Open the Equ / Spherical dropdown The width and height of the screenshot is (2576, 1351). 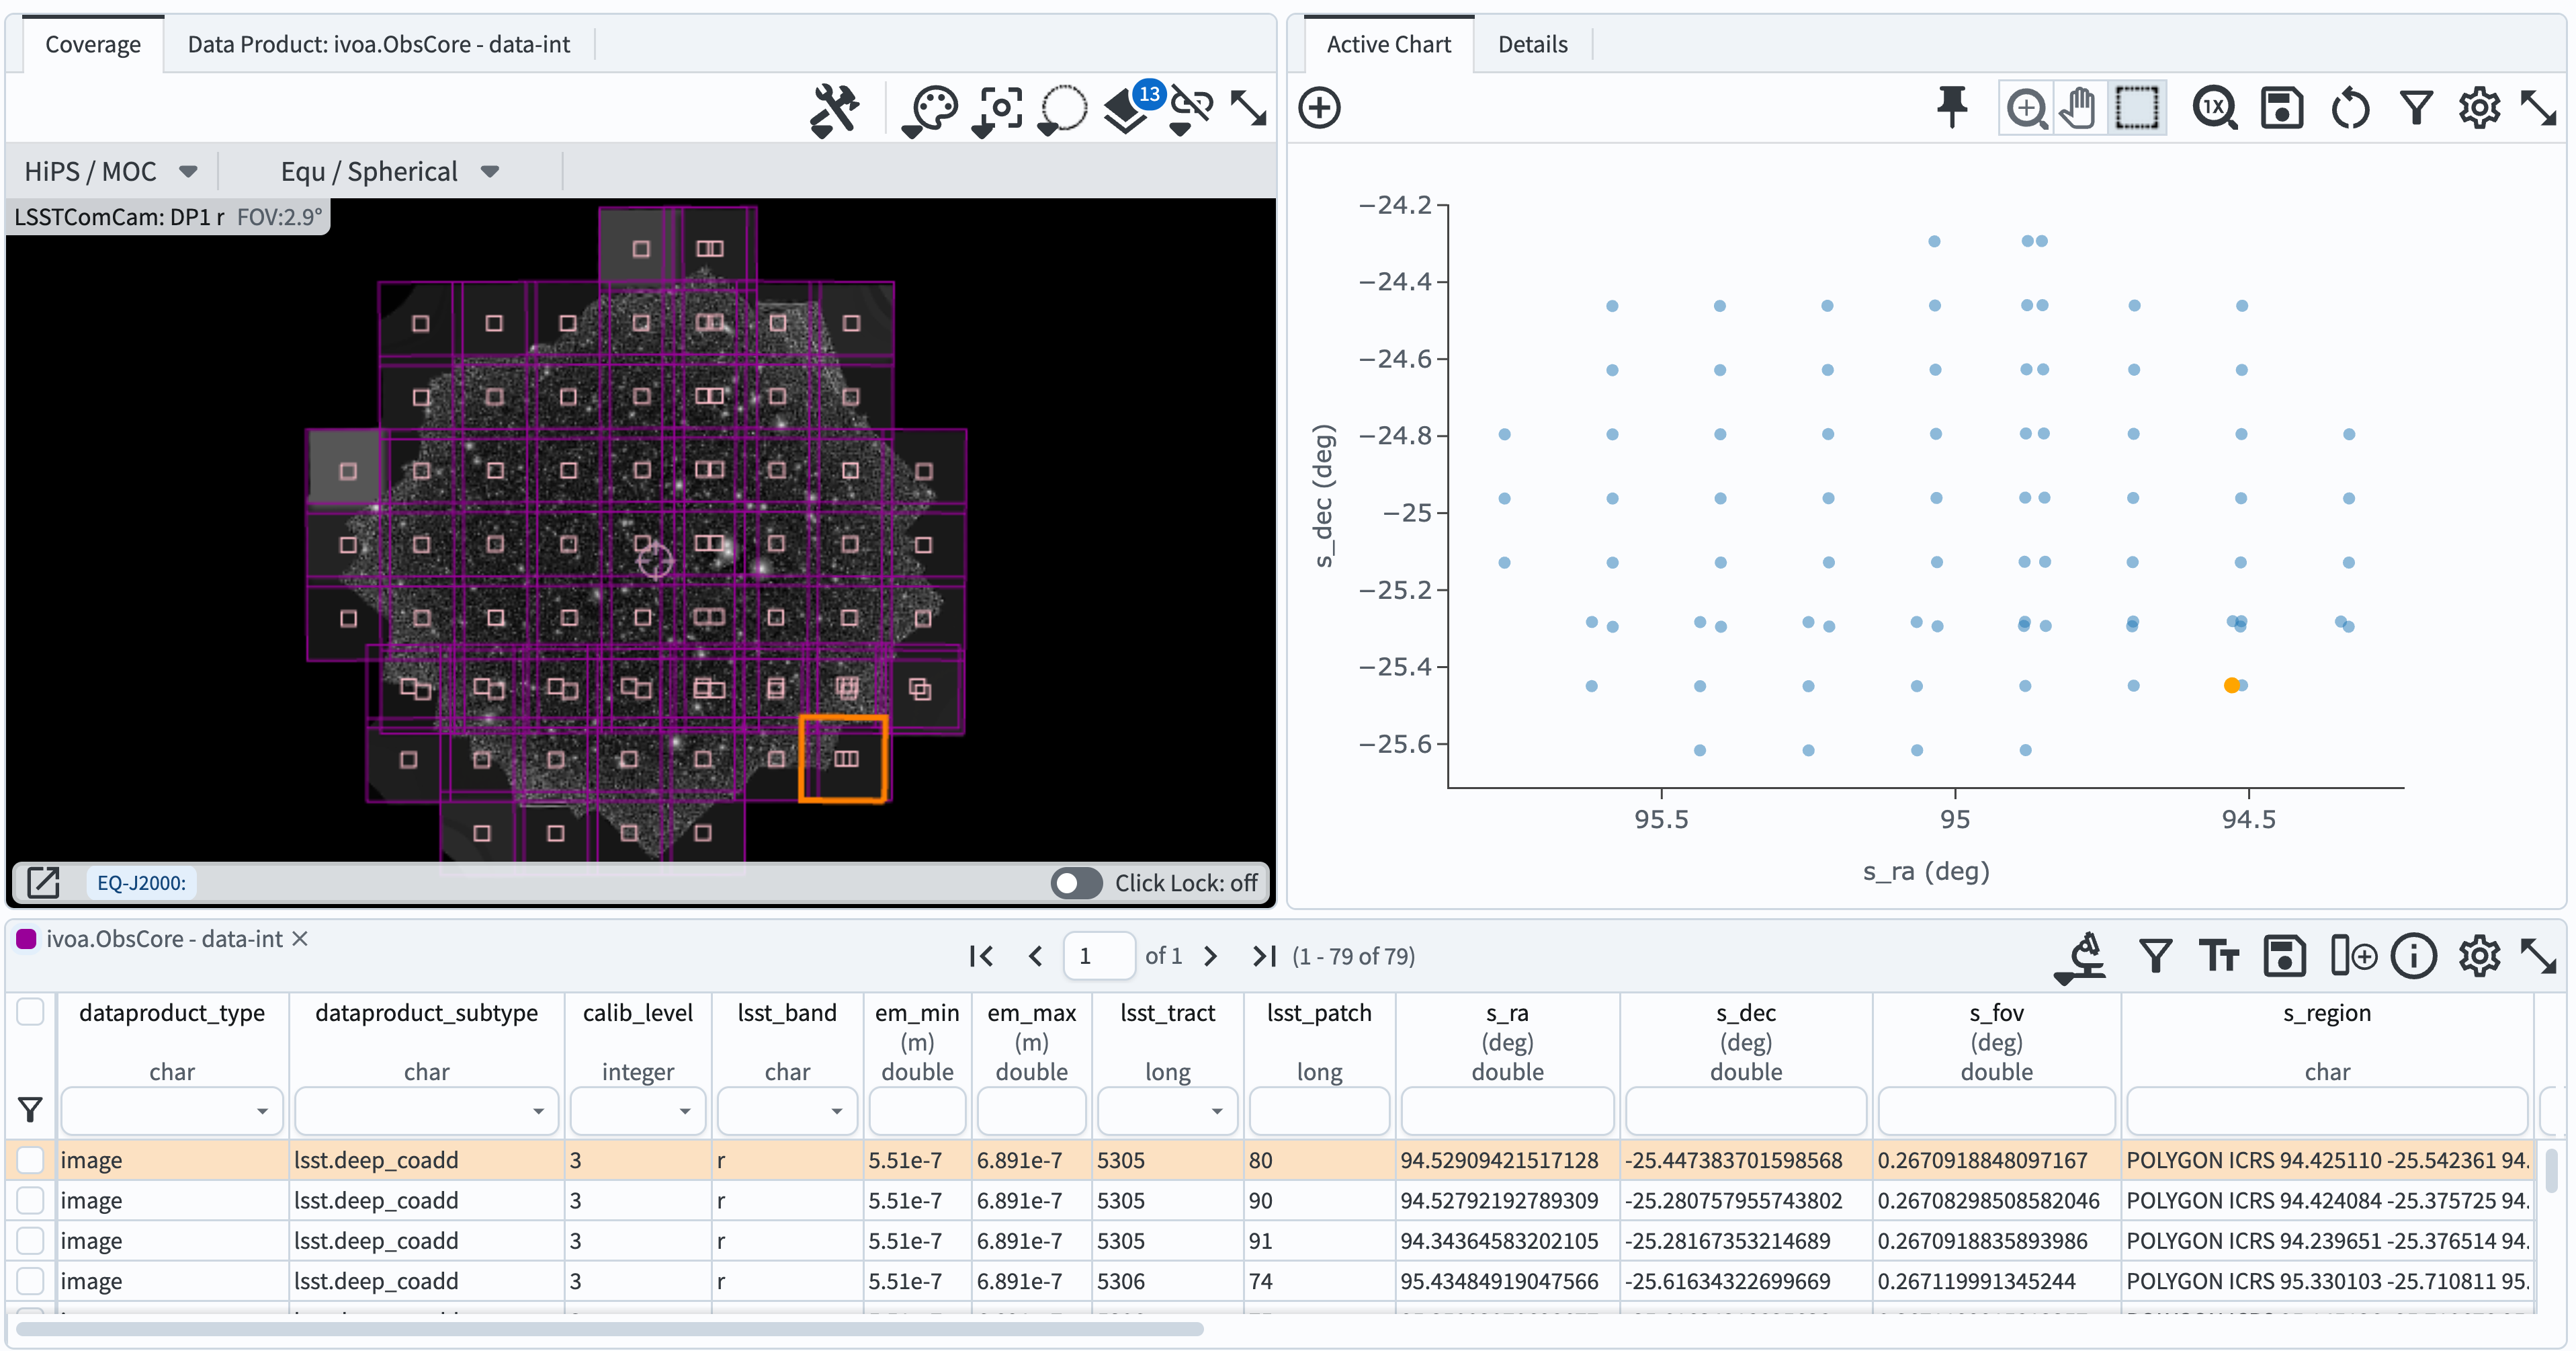(x=388, y=171)
